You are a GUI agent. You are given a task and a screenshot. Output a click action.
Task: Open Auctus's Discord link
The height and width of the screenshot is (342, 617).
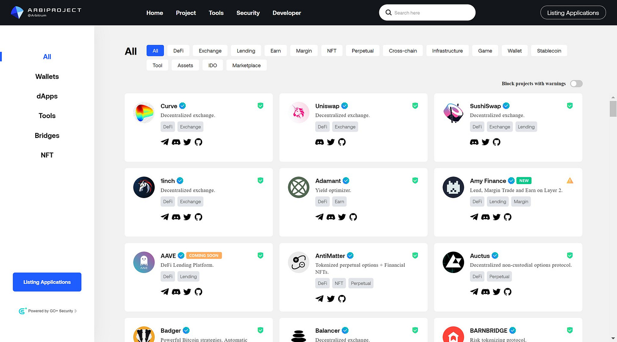[x=485, y=292]
